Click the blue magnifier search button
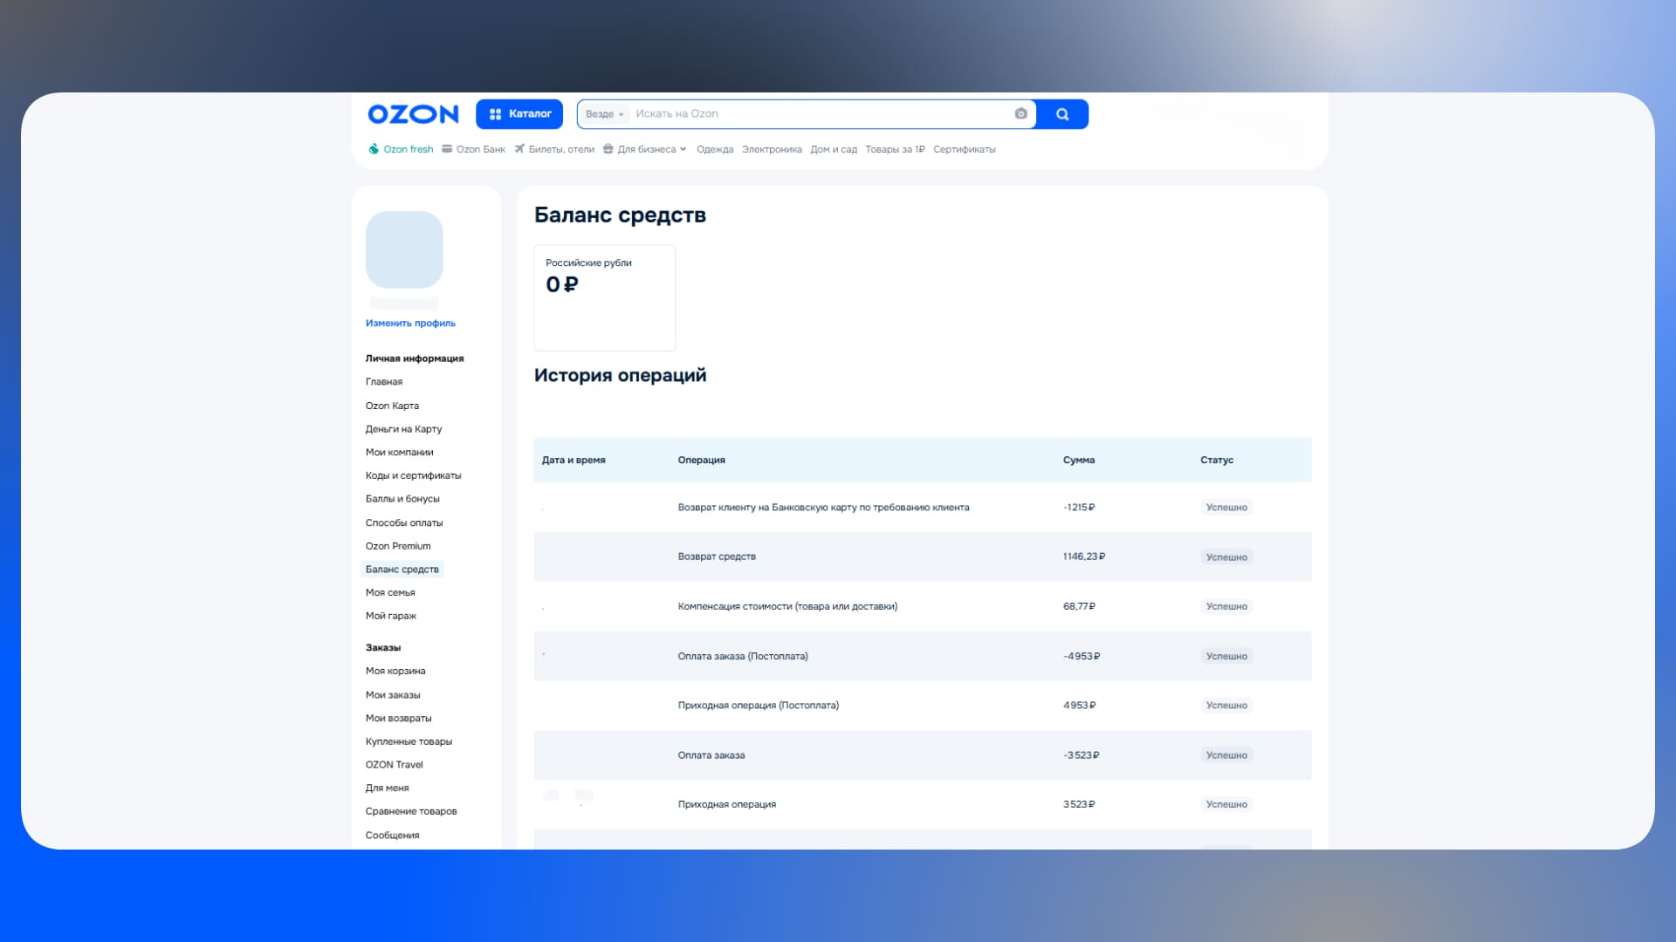This screenshot has width=1676, height=942. pos(1062,114)
